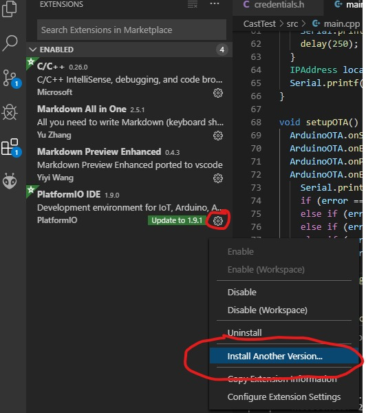Viewport: 366px width, 413px height.
Task: Select the PlatformIO IDE extension entry
Action: coord(129,206)
